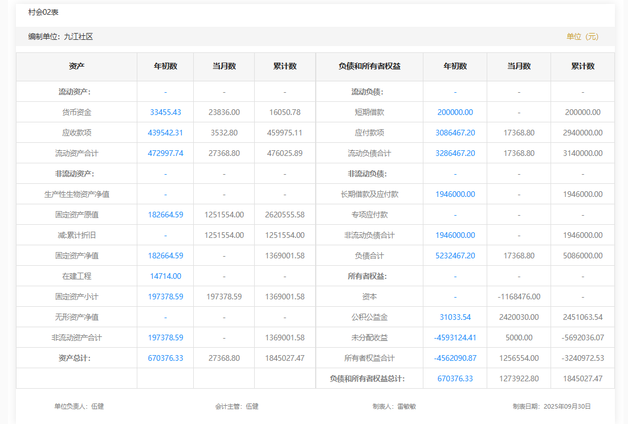The height and width of the screenshot is (424, 628).
Task: Open the 长期借款及应付款 opening balance link
Action: [x=455, y=194]
